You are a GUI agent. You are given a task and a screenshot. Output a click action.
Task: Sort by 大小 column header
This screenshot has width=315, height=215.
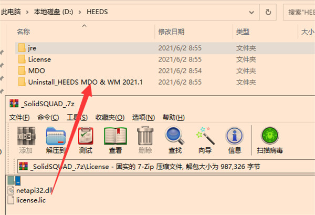coord(308,32)
